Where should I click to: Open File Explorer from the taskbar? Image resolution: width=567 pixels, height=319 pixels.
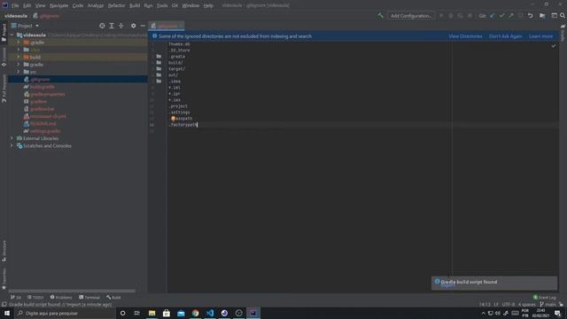click(x=151, y=313)
